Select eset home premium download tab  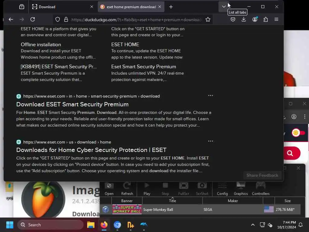(x=131, y=7)
